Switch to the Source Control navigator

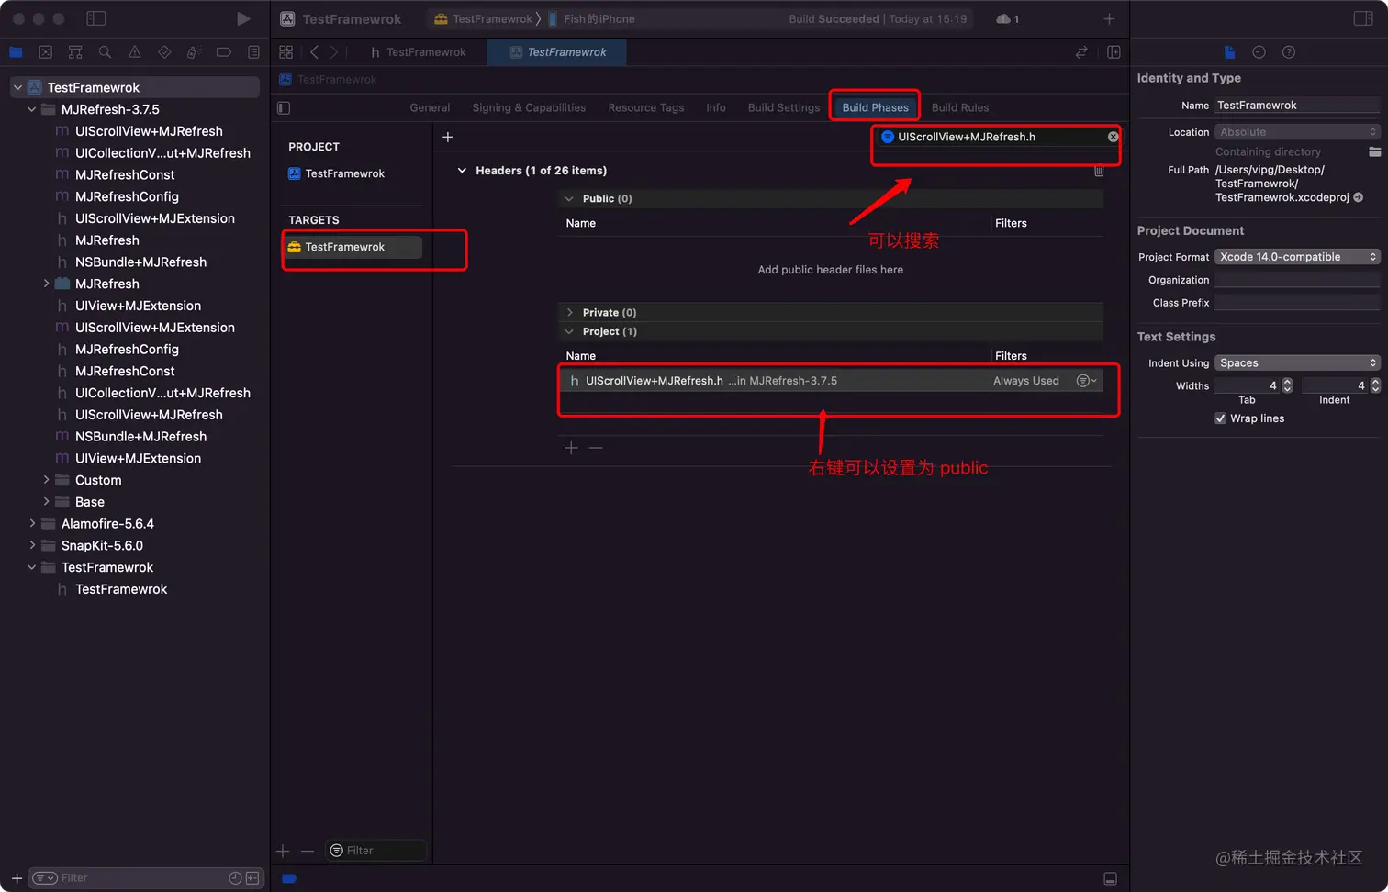pos(46,52)
